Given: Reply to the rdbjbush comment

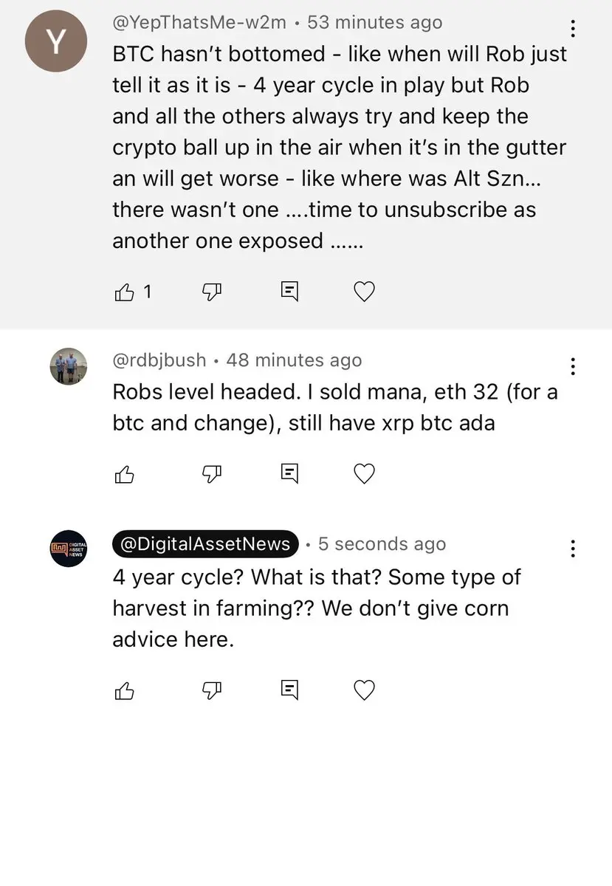Looking at the screenshot, I should (290, 474).
